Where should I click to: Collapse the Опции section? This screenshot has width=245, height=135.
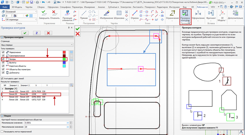(2, 116)
